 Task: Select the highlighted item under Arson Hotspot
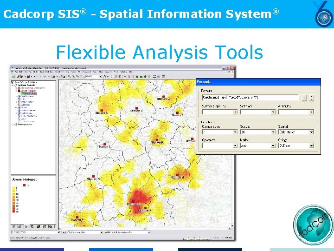[x=30, y=93]
